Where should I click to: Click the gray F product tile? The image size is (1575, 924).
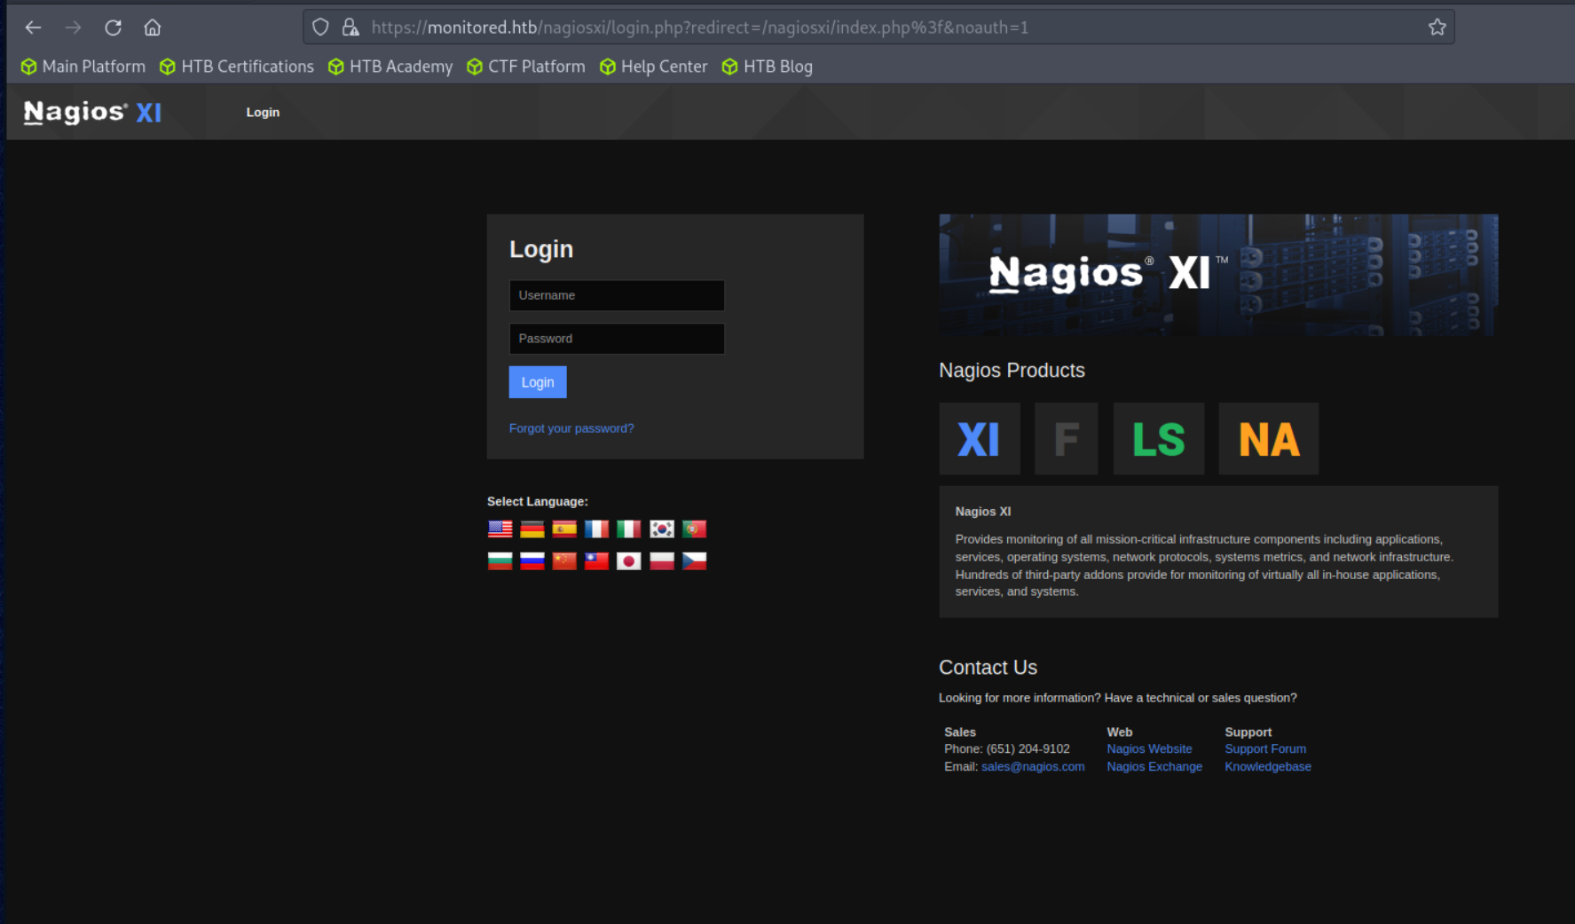coord(1066,439)
